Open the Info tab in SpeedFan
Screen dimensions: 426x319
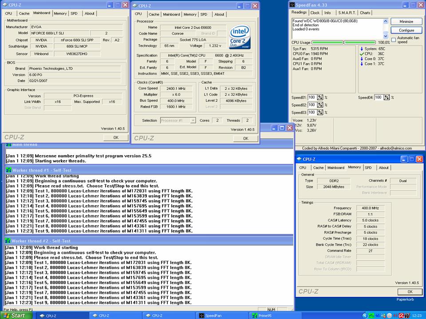click(327, 13)
